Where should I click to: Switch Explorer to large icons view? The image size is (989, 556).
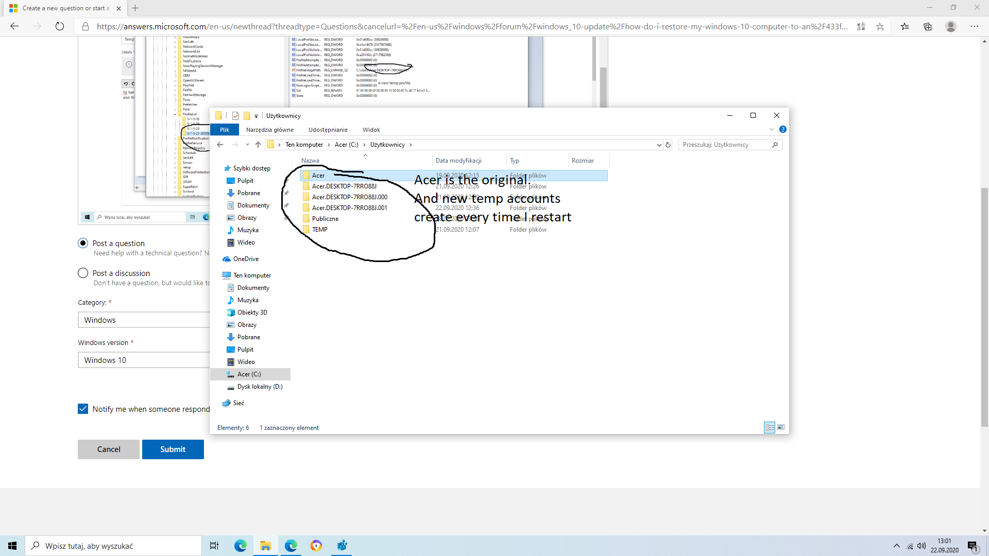[x=781, y=427]
